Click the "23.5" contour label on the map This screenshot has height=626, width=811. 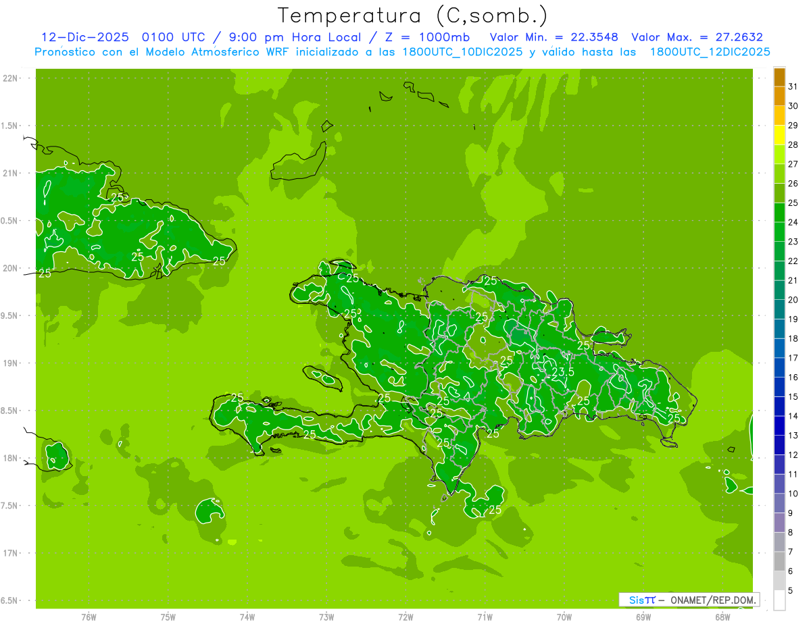point(563,372)
